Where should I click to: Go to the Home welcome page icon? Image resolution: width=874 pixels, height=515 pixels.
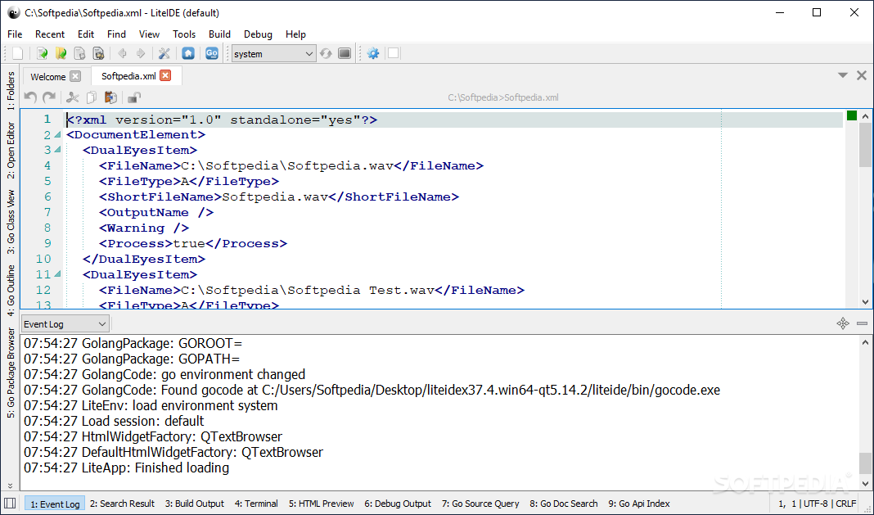pyautogui.click(x=188, y=53)
